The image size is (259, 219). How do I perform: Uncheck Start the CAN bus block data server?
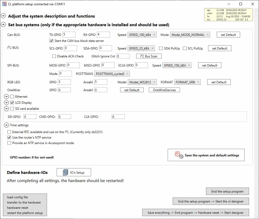tap(51, 41)
